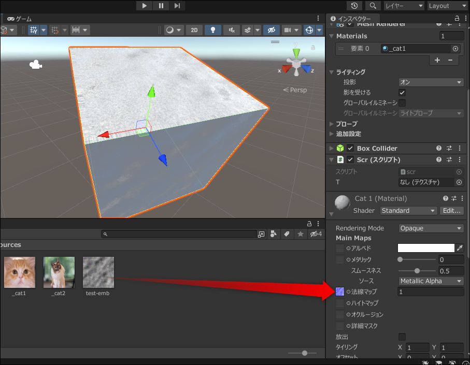Screen dimensions: 470x365
Task: Open the Source Metallic Alpha dropdown
Action: pyautogui.click(x=431, y=281)
